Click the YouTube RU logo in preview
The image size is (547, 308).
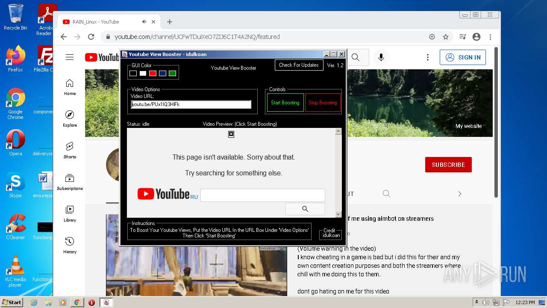tap(168, 194)
